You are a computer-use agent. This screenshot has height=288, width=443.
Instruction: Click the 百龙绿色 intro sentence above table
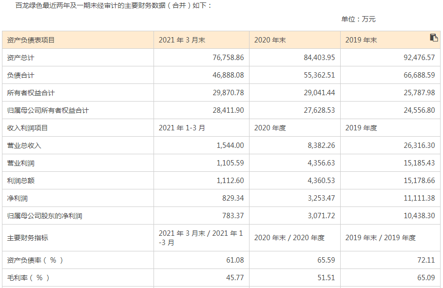point(114,5)
